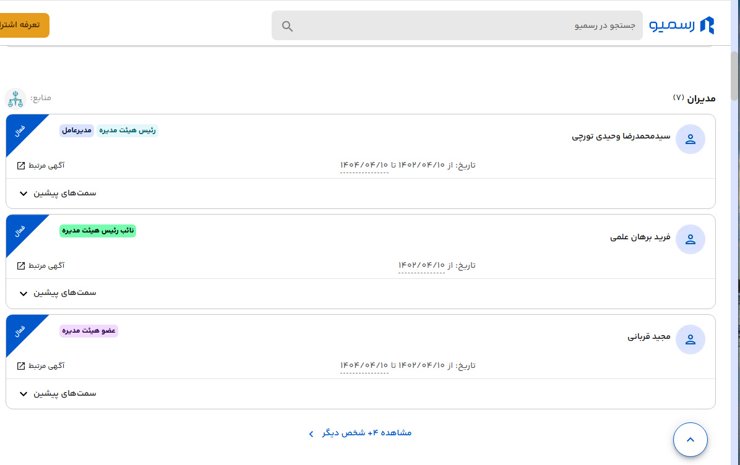Click the Rasmio logo icon

click(x=707, y=25)
